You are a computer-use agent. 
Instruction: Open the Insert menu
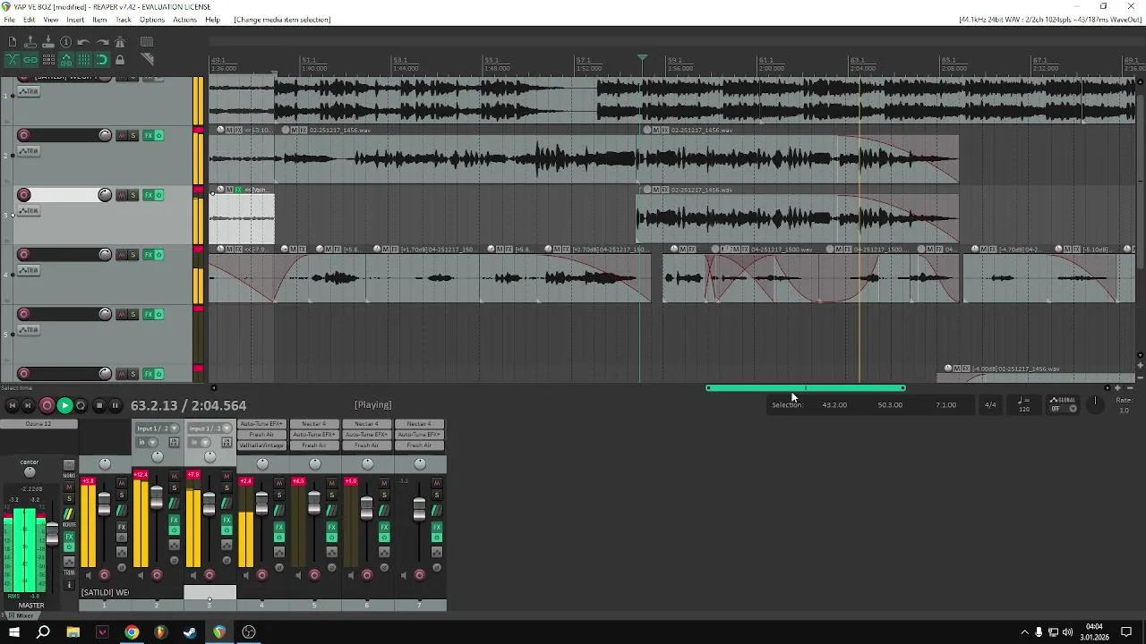tap(75, 20)
